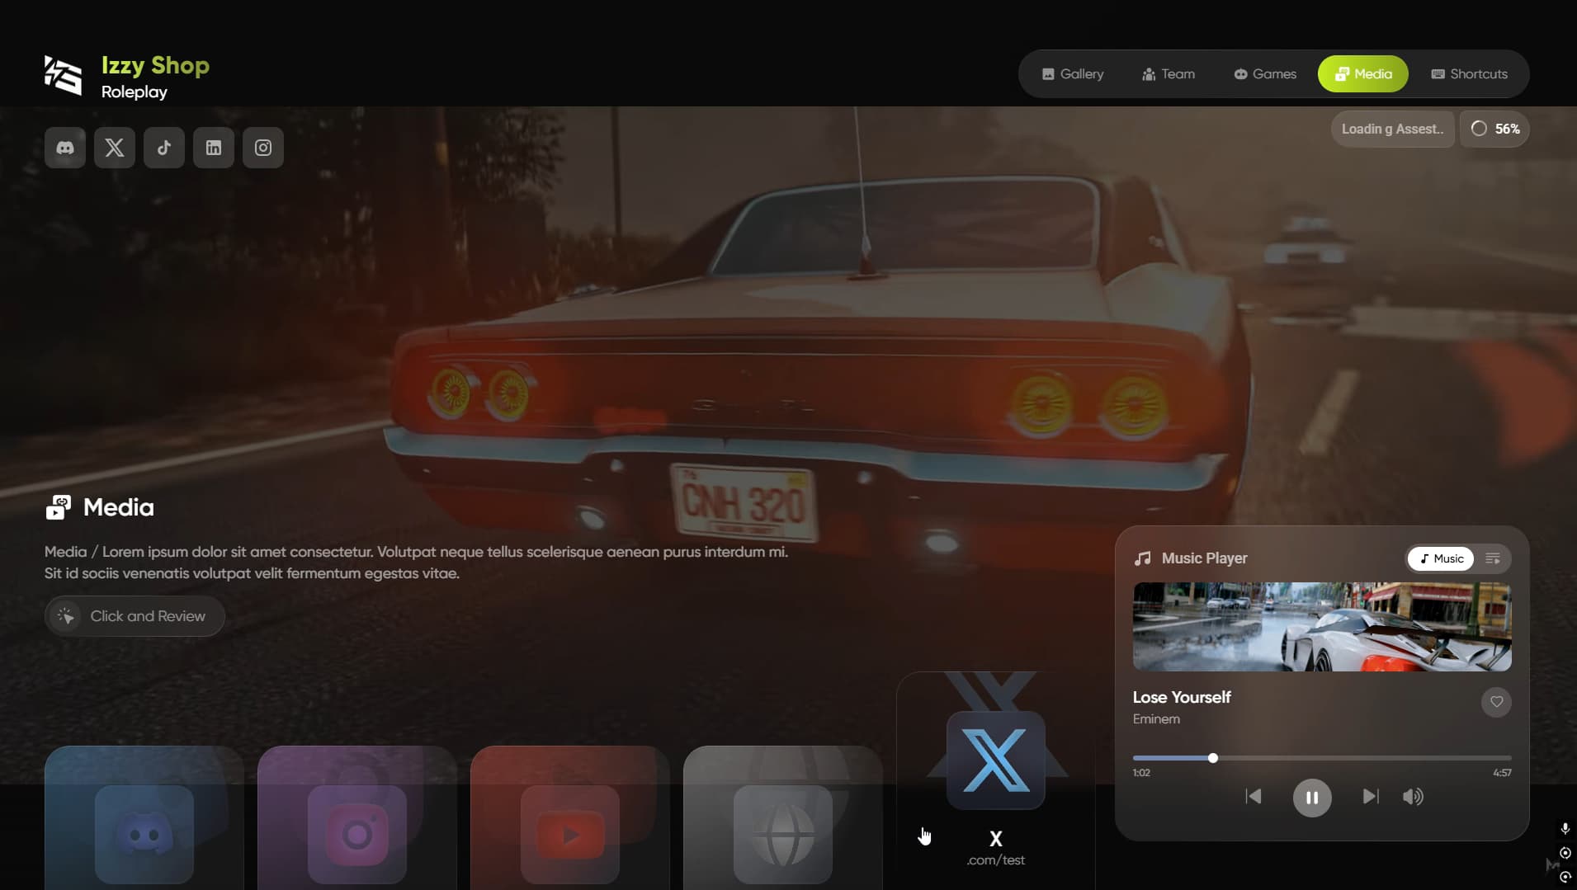Open the Team section

pos(1168,73)
